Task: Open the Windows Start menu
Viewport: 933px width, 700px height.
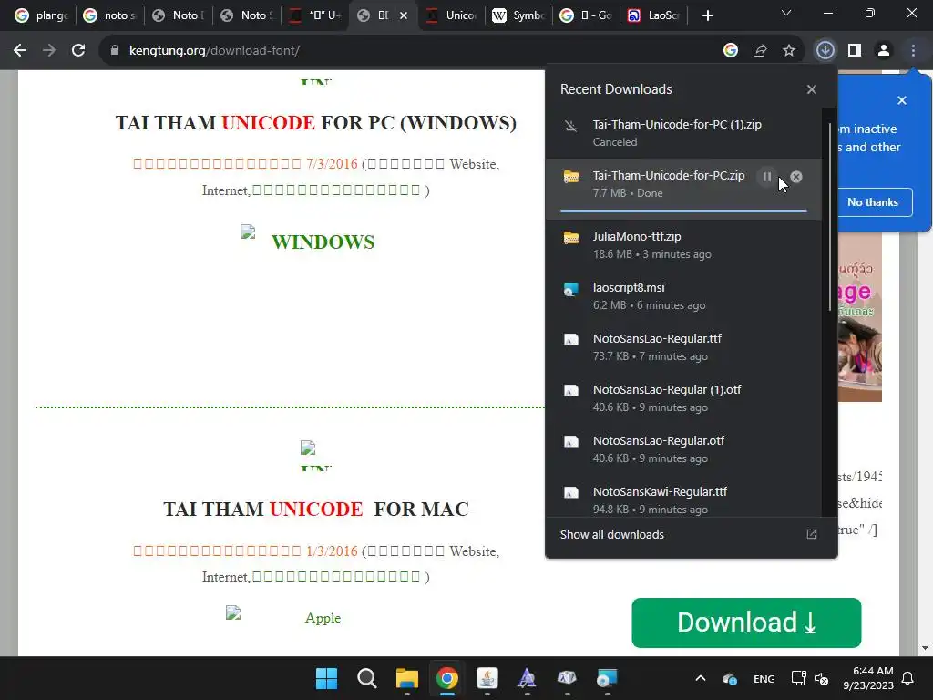Action: click(326, 678)
